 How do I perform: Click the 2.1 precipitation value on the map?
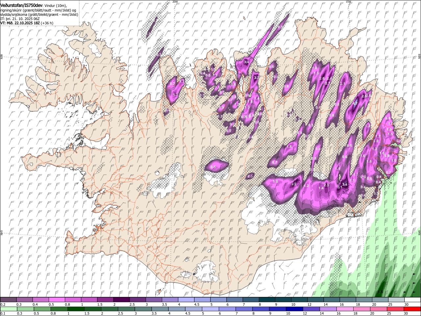click(x=342, y=84)
